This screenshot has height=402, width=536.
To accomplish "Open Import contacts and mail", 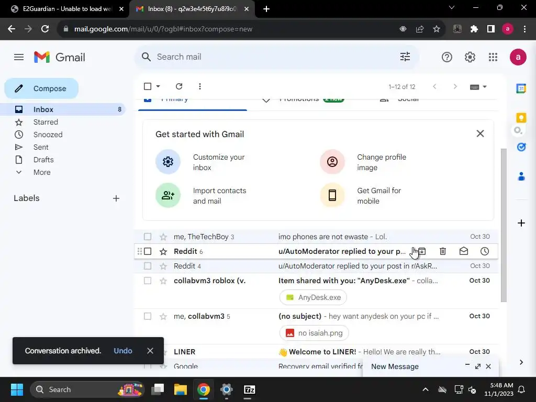I will pyautogui.click(x=202, y=196).
